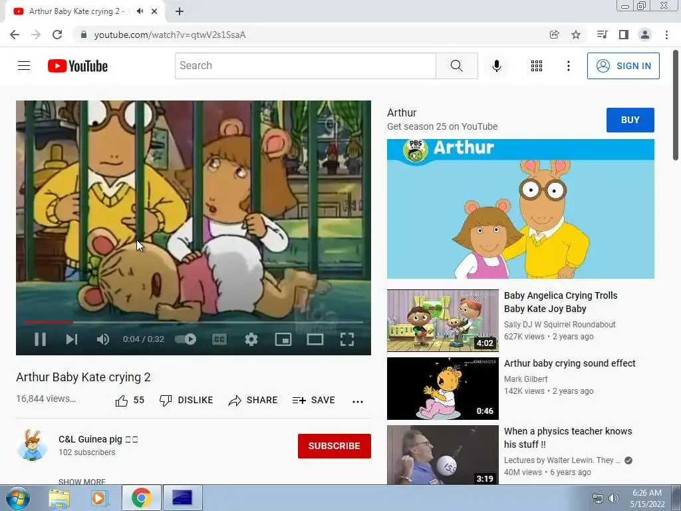Open system tray volume icon
The height and width of the screenshot is (511, 681).
(614, 498)
